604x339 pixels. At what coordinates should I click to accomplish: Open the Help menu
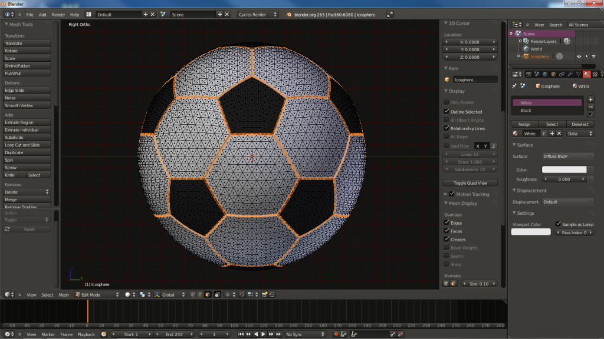click(74, 15)
